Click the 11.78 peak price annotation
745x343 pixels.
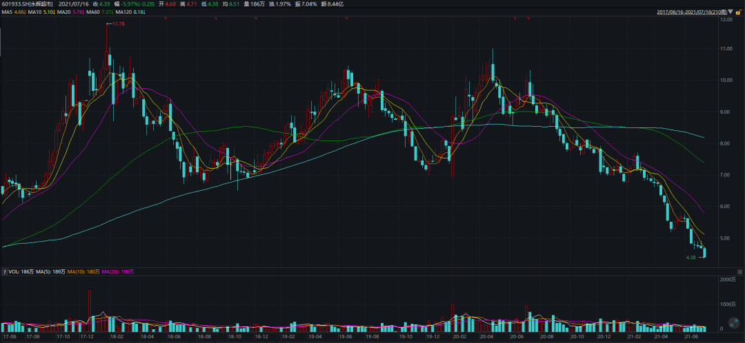coord(118,23)
